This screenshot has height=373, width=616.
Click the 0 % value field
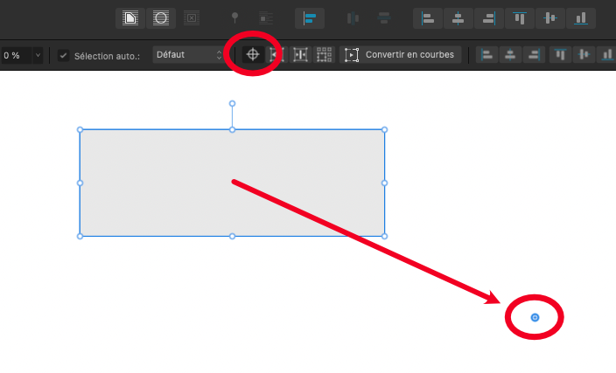pos(16,55)
